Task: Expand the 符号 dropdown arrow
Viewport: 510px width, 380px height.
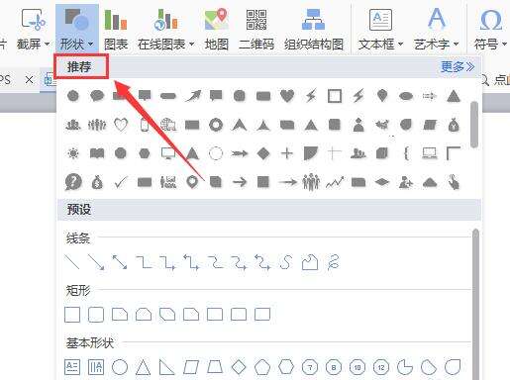Action: point(504,44)
